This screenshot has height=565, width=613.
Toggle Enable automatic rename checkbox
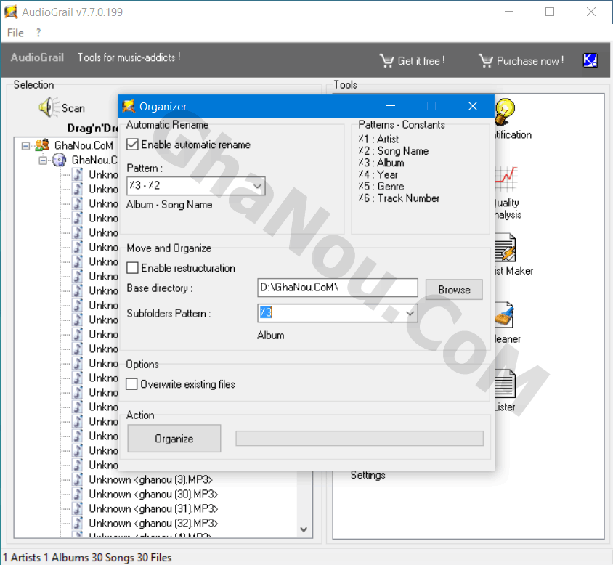coord(132,145)
